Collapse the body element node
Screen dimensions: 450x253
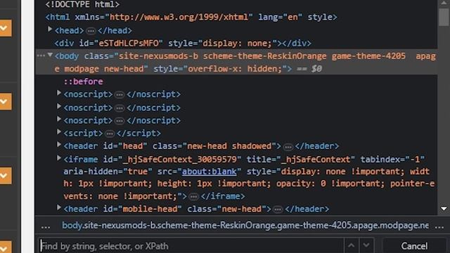pyautogui.click(x=50, y=55)
